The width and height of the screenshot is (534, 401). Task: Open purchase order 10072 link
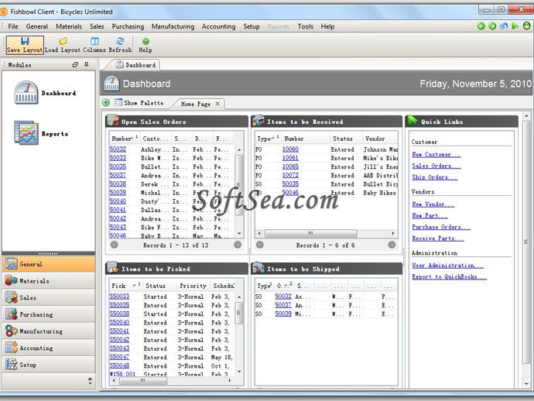(x=290, y=175)
